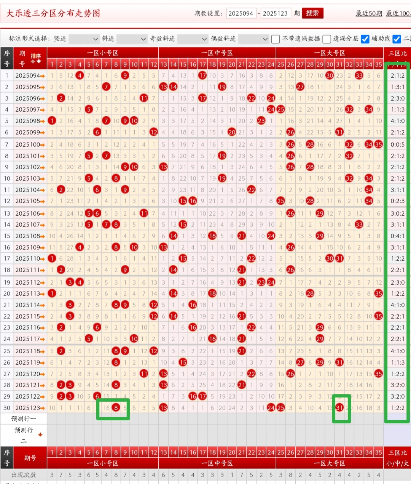The height and width of the screenshot is (484, 411).
Task: Uncheck the 辅助线 checkbox
Action: 365,39
